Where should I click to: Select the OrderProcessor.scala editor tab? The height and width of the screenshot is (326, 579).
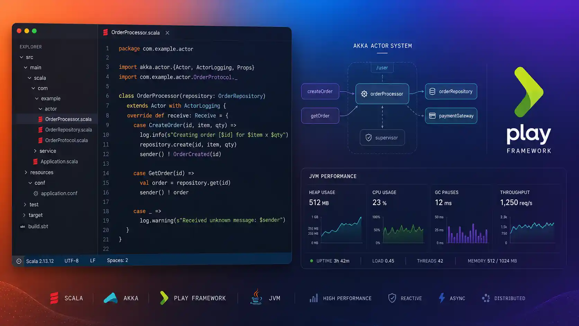[x=135, y=33]
